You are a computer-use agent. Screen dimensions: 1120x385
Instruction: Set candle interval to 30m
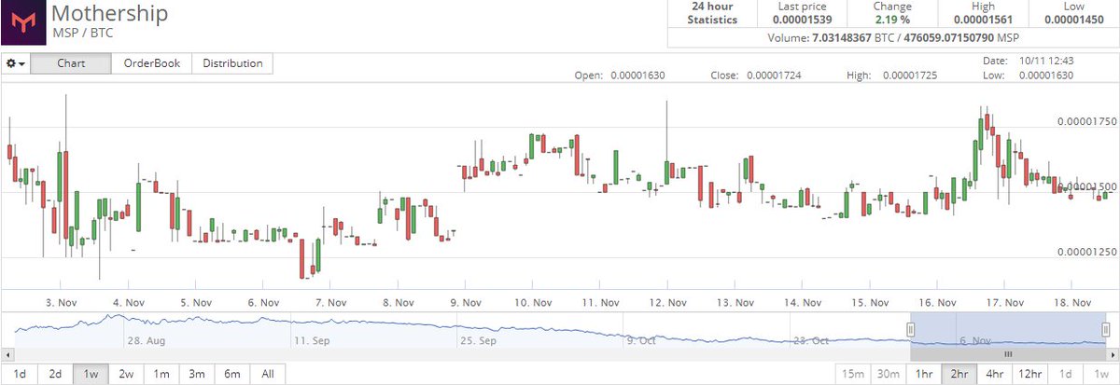pos(889,374)
